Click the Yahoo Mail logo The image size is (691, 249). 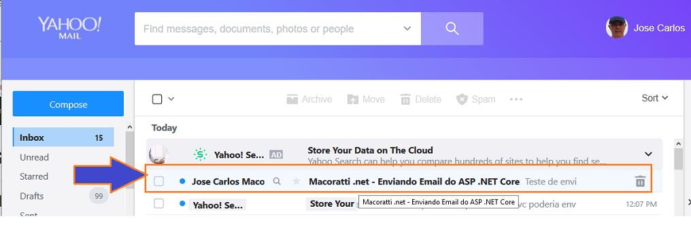click(69, 28)
